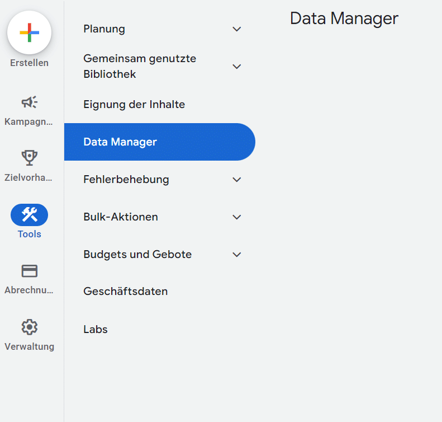
Task: Expand the Budgets und Gebote chevron
Action: [237, 255]
